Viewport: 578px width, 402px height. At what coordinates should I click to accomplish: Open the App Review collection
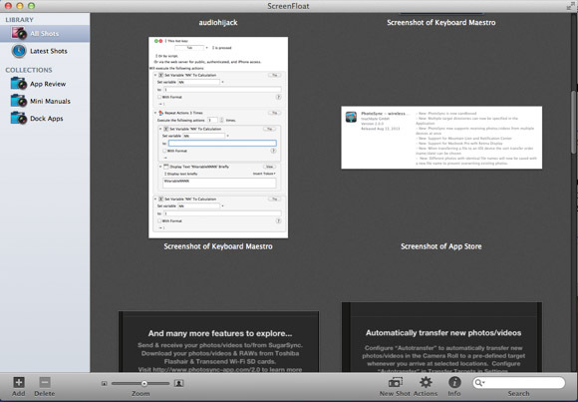point(45,84)
